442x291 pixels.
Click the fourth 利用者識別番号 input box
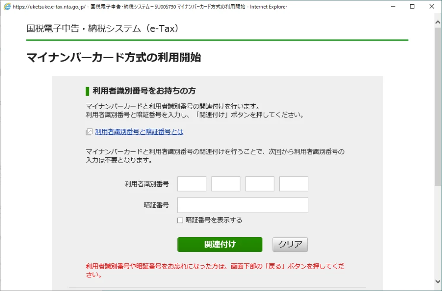[x=294, y=183]
